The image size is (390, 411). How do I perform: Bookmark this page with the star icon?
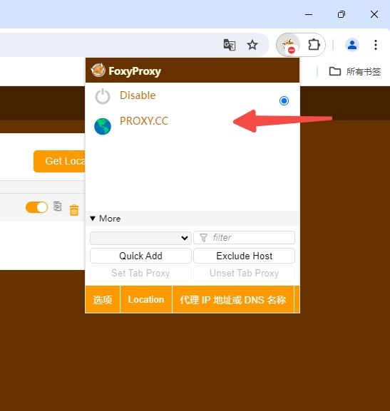(x=252, y=45)
